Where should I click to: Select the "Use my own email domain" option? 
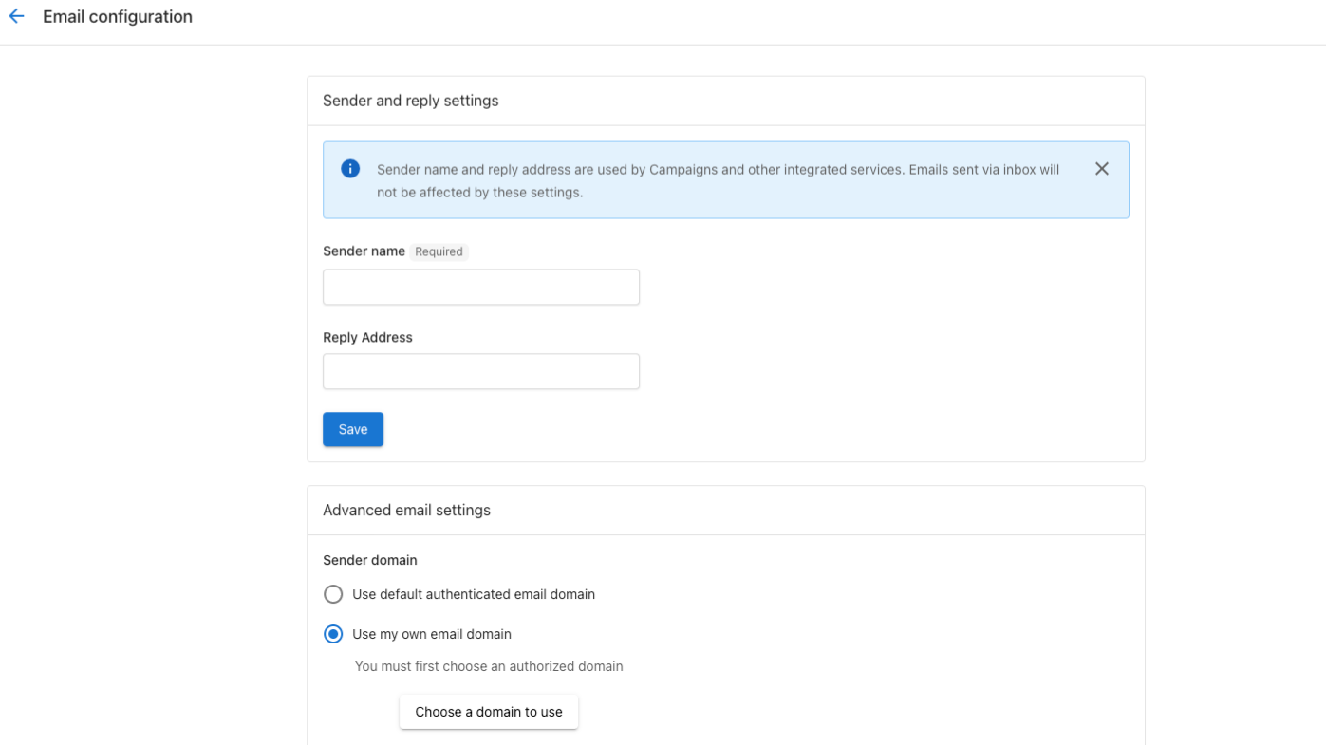333,633
